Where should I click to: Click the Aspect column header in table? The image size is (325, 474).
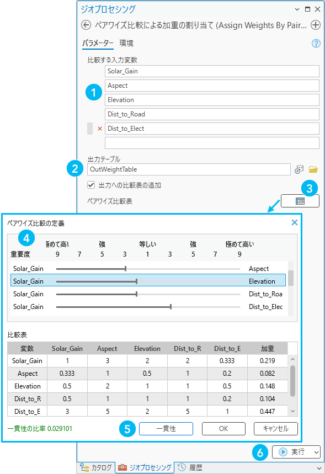[107, 349]
